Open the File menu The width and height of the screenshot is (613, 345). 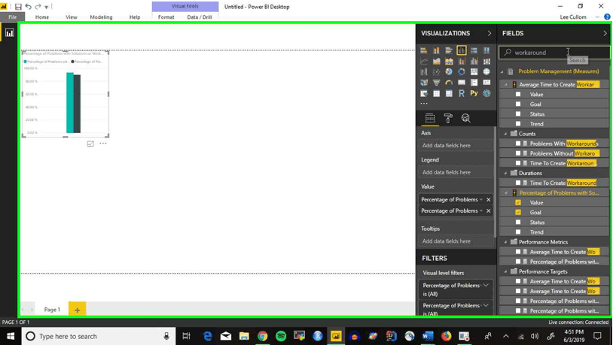point(13,17)
